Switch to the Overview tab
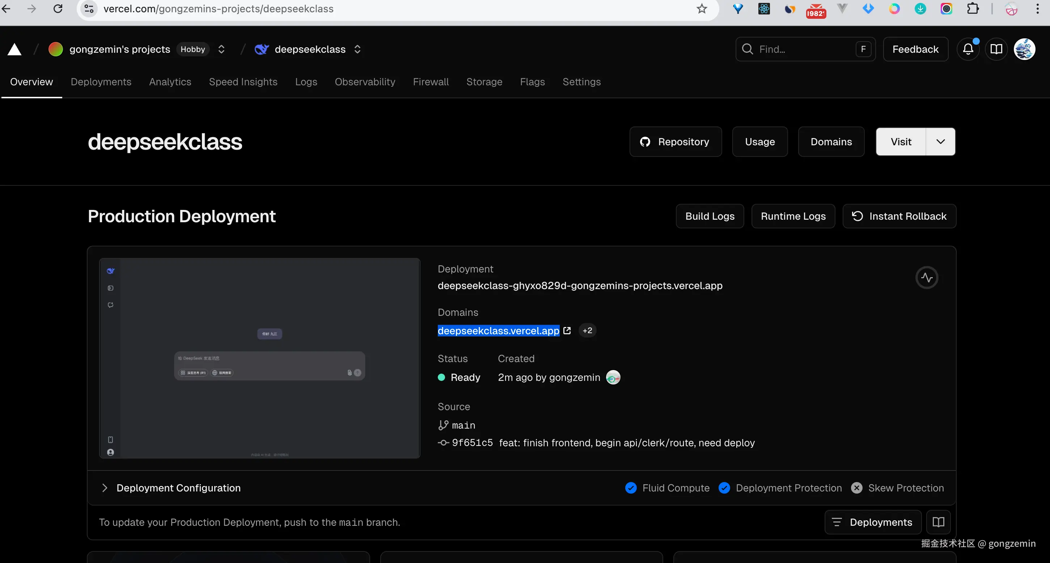1050x563 pixels. pos(31,82)
